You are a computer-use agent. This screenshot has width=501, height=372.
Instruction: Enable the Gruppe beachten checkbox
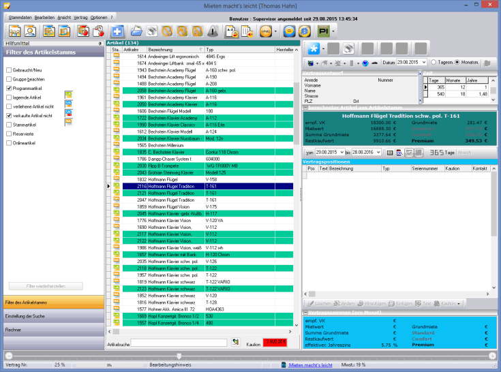click(9, 79)
